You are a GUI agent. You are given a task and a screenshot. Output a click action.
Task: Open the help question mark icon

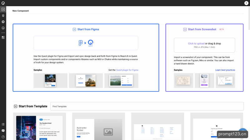tap(3, 137)
